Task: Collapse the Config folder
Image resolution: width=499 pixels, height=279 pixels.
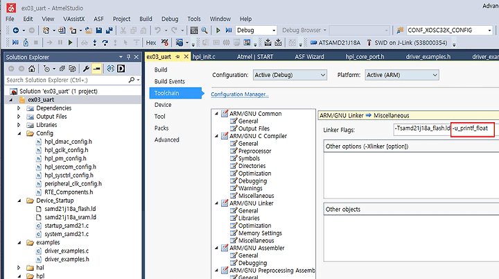Action: (19, 133)
